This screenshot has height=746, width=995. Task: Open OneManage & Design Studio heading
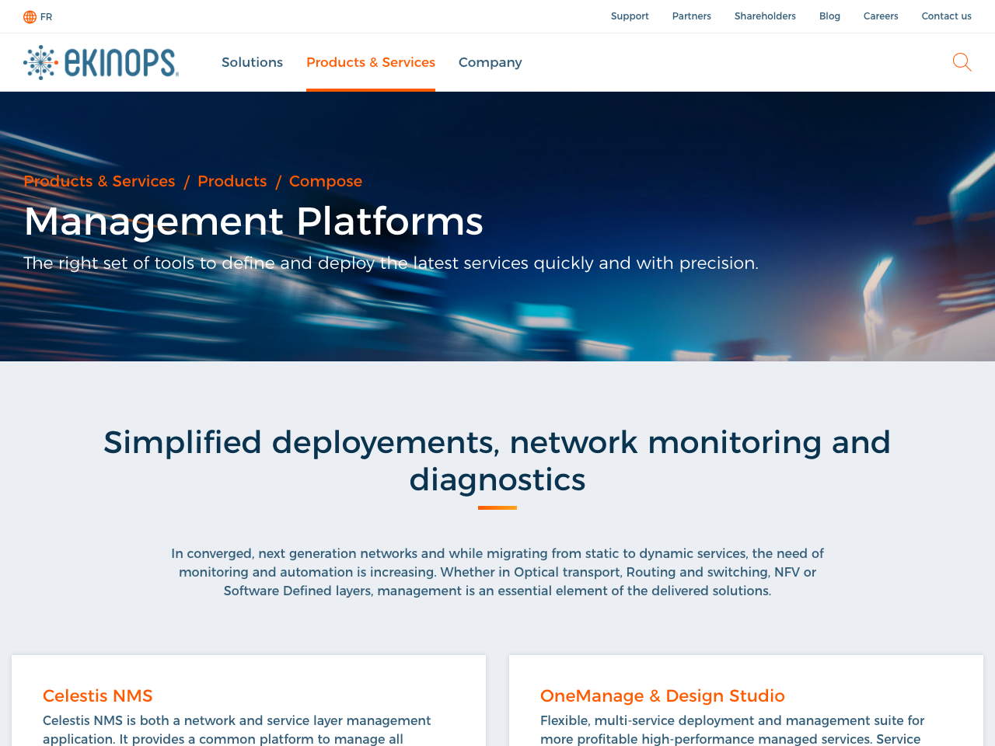click(662, 694)
